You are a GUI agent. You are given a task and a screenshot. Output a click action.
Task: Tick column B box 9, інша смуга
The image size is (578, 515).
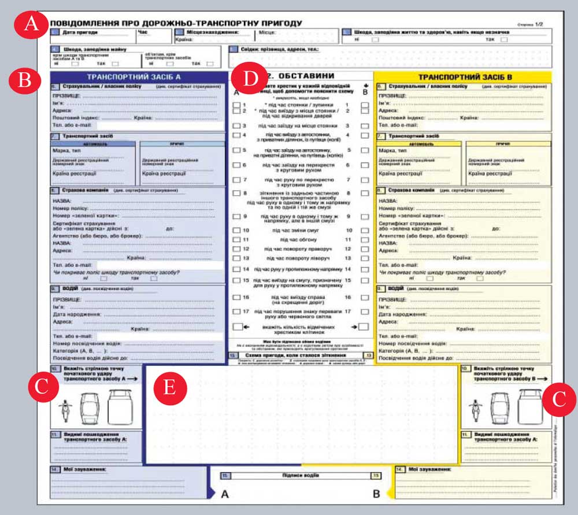point(365,217)
